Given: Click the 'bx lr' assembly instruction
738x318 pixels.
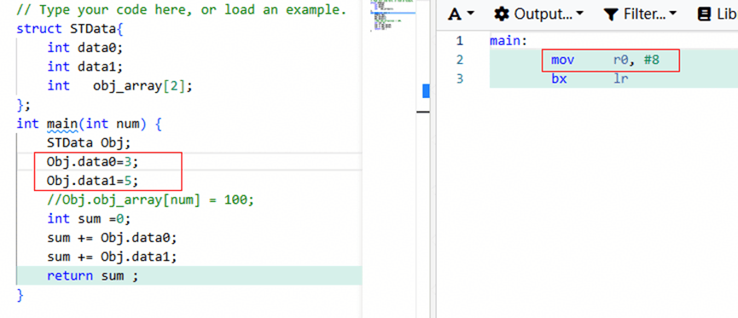Looking at the screenshot, I should (x=590, y=78).
